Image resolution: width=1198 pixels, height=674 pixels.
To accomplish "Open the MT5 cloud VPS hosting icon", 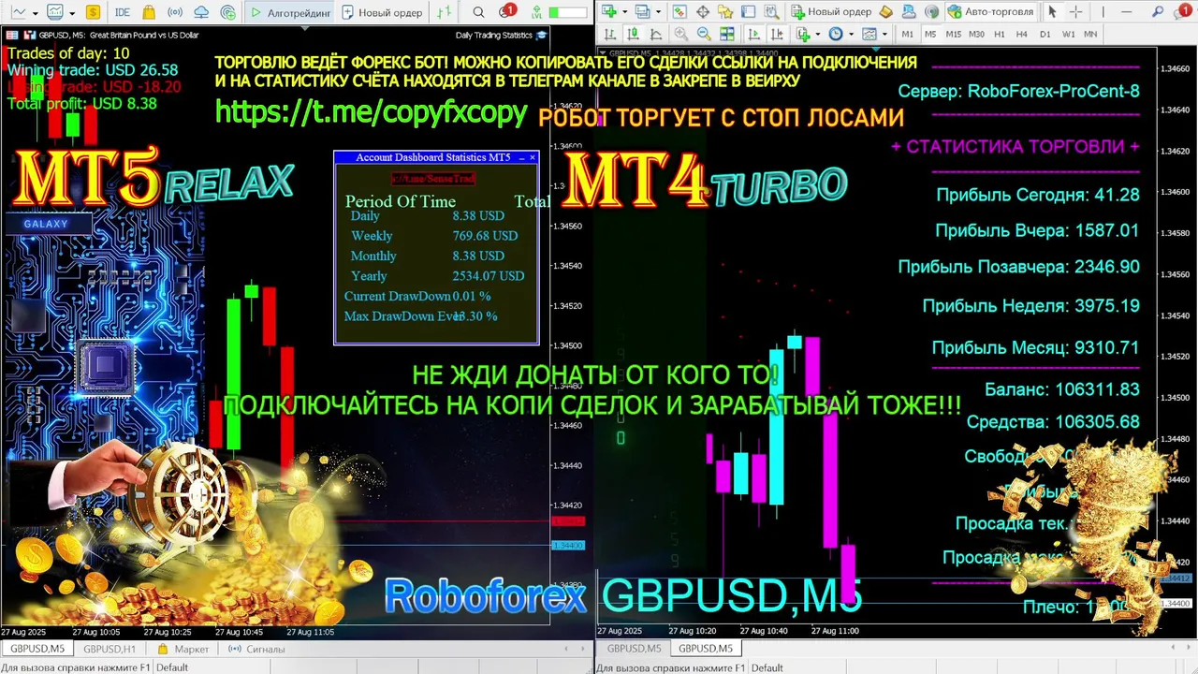I will [x=201, y=12].
